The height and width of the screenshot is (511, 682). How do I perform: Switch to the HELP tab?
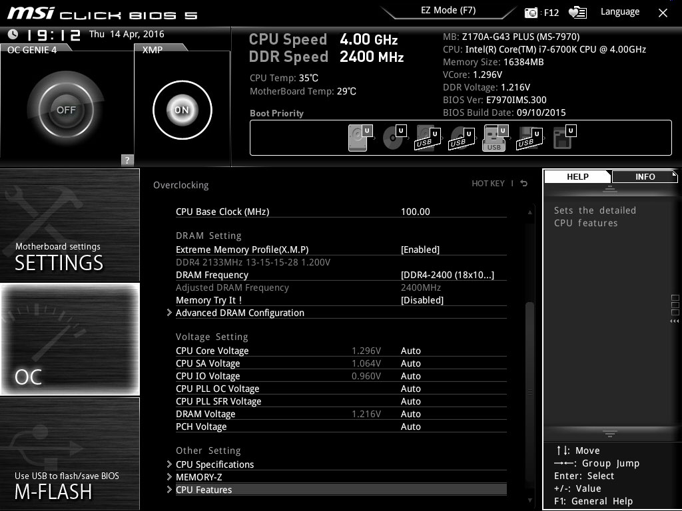[x=577, y=176]
